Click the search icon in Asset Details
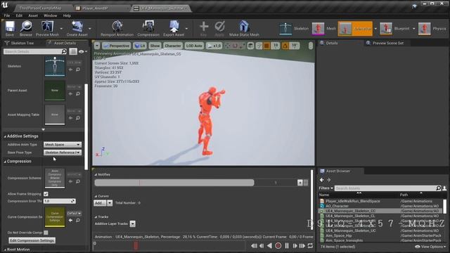 pyautogui.click(x=64, y=51)
